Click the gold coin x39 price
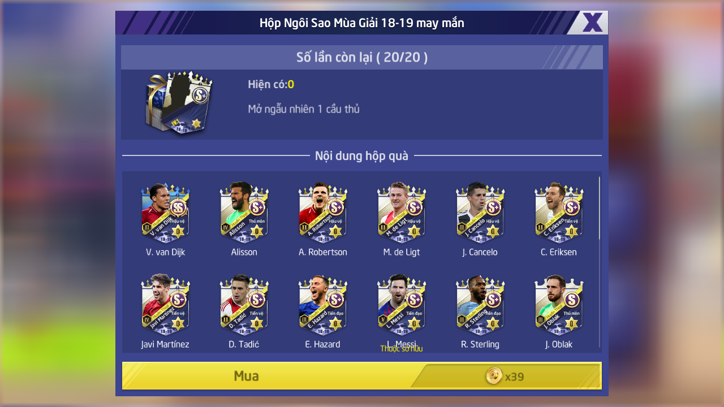The height and width of the screenshot is (407, 724). pyautogui.click(x=505, y=376)
